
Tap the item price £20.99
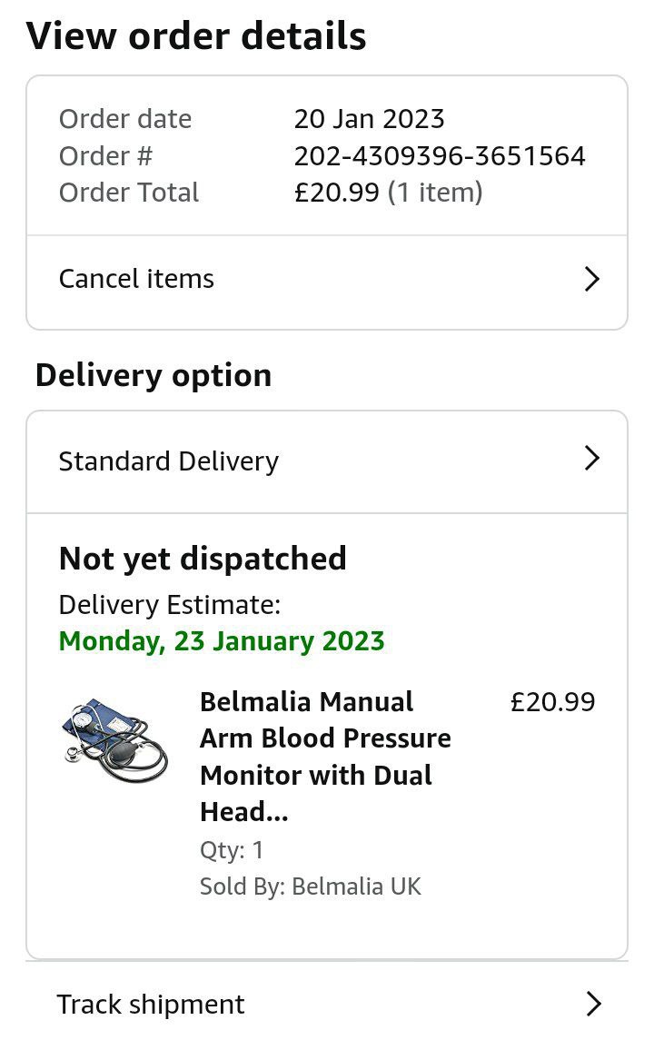(x=552, y=702)
